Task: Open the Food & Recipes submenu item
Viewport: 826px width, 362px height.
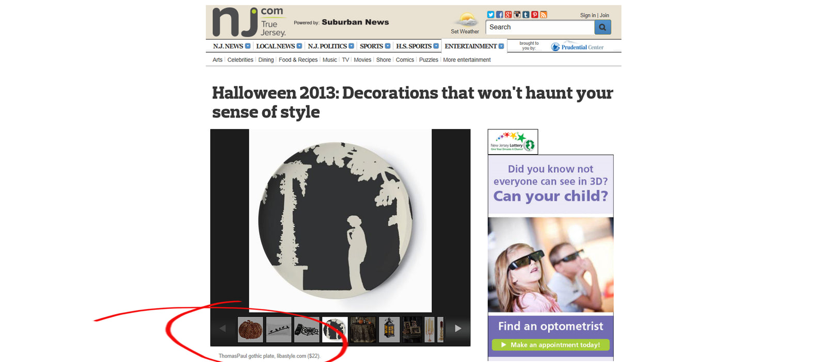Action: (298, 60)
